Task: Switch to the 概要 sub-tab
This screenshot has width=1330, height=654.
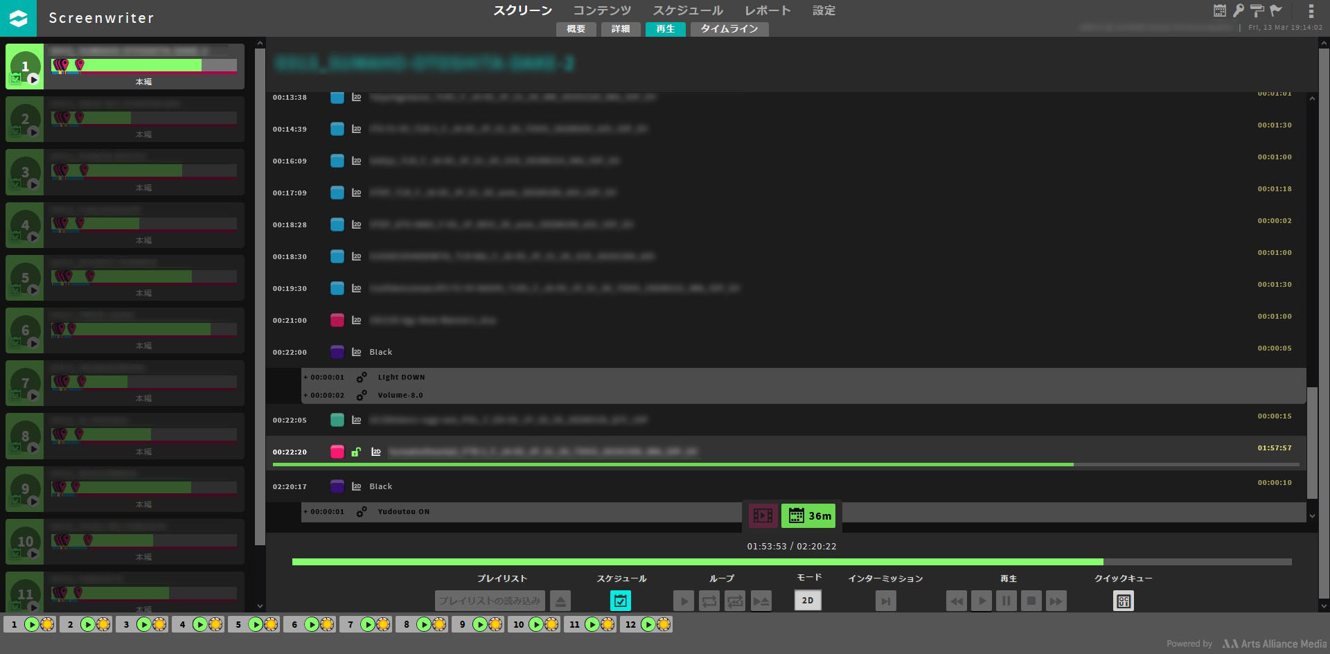Action: pos(576,29)
